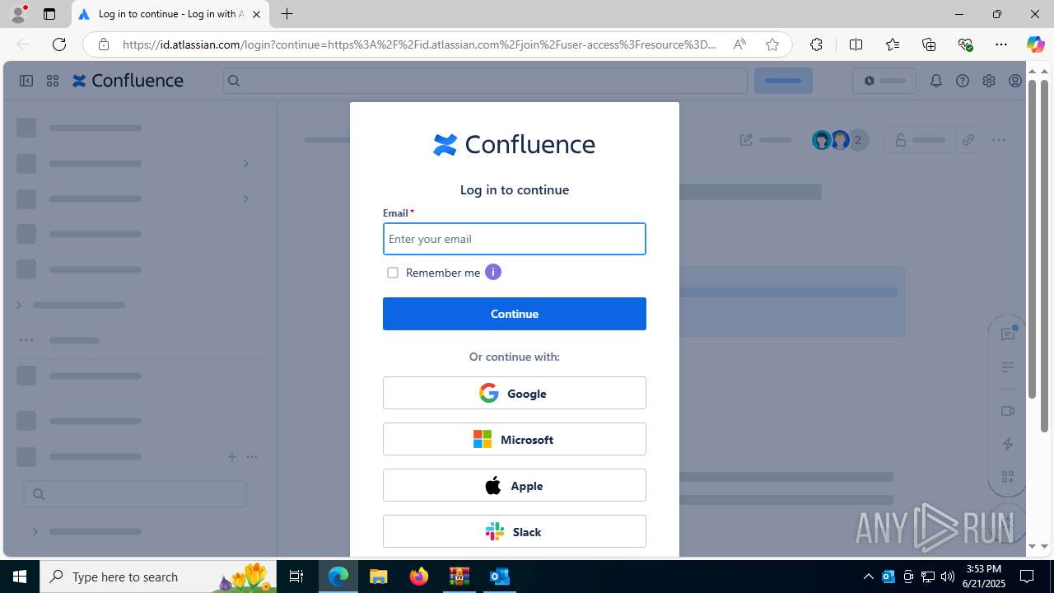Screen dimensions: 1054x593
Task: Click the sidebar plus add icon
Action: click(x=231, y=456)
